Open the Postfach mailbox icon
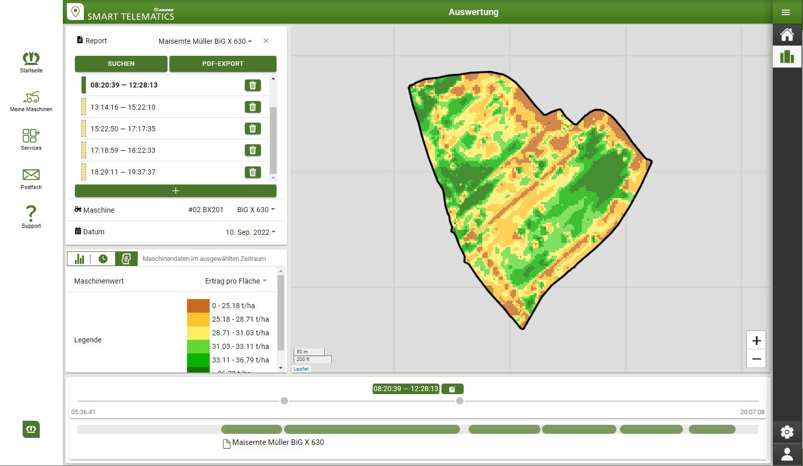This screenshot has width=803, height=466. [31, 178]
